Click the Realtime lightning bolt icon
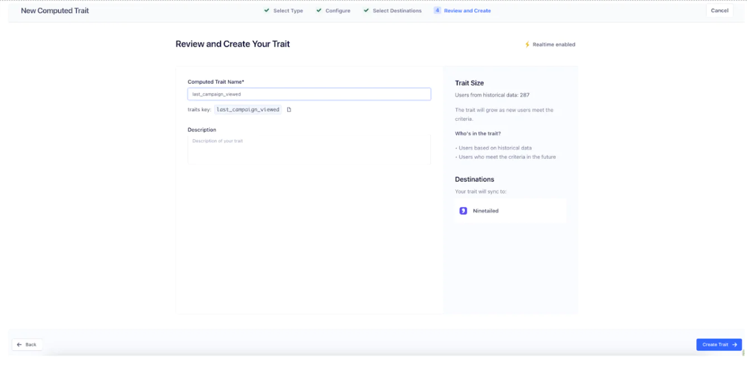 pyautogui.click(x=527, y=45)
